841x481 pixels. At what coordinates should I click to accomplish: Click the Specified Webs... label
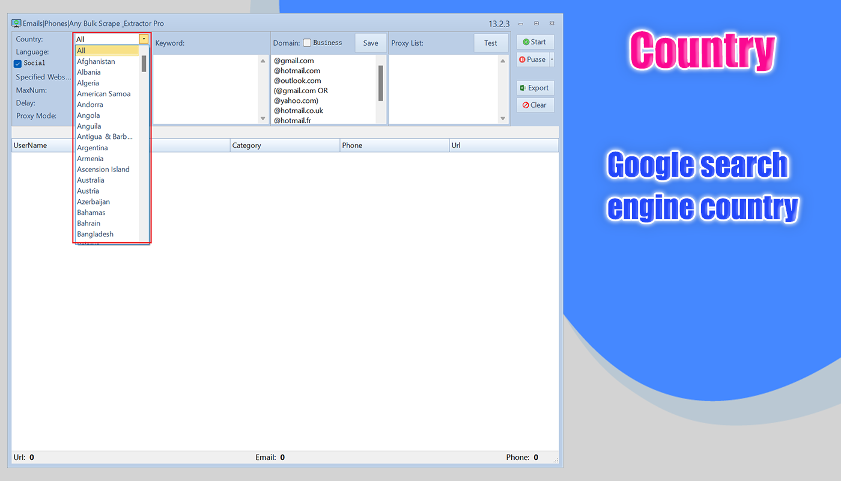click(43, 77)
